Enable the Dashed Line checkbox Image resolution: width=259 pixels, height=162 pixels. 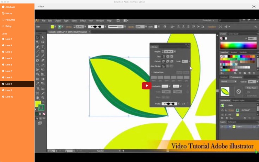pyautogui.click(x=152, y=72)
